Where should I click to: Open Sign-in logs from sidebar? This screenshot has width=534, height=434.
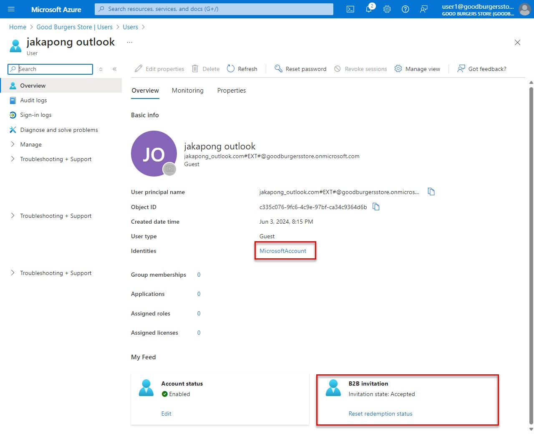click(x=35, y=115)
